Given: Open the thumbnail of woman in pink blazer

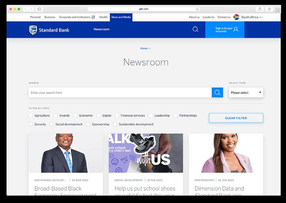Looking at the screenshot, I should pos(226,153).
